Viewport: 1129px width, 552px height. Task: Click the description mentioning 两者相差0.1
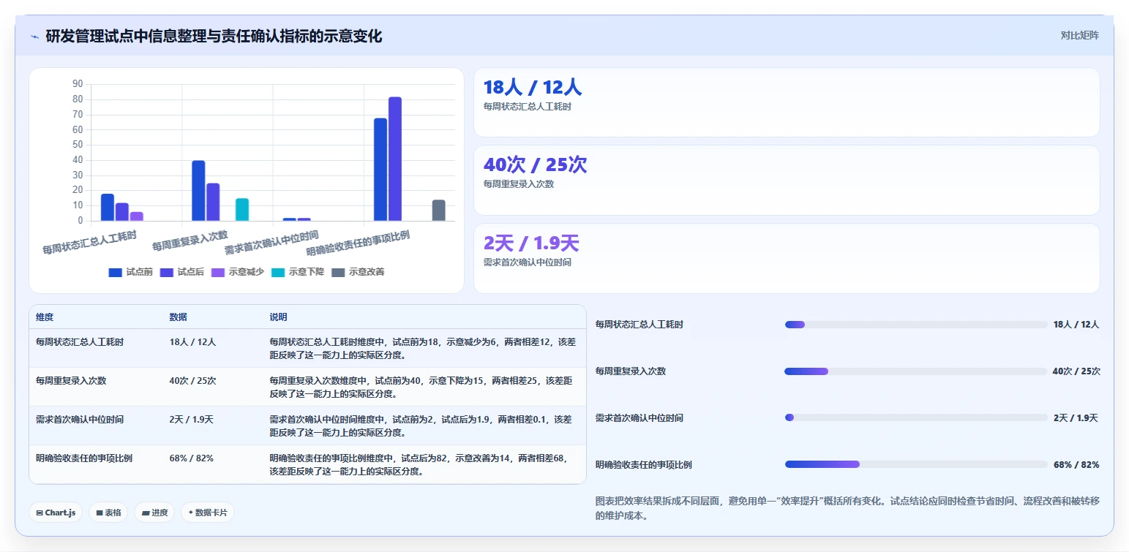click(x=421, y=426)
